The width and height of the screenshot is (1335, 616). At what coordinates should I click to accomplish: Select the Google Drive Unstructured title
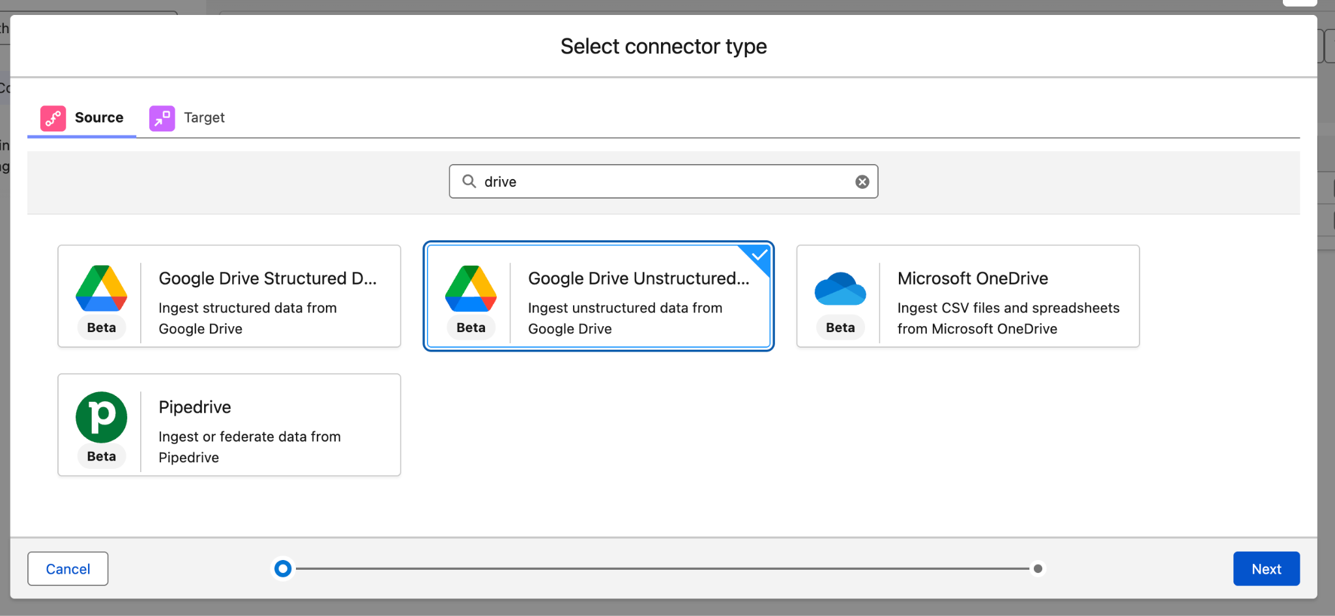point(639,278)
